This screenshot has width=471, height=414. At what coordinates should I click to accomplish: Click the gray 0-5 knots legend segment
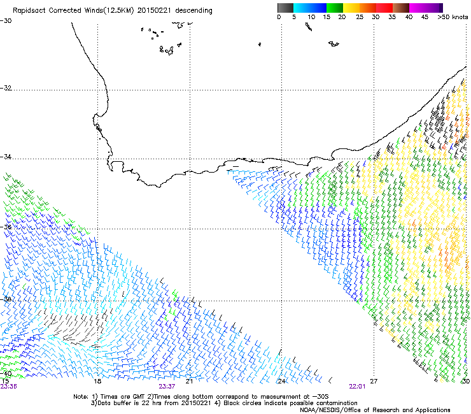click(x=285, y=8)
